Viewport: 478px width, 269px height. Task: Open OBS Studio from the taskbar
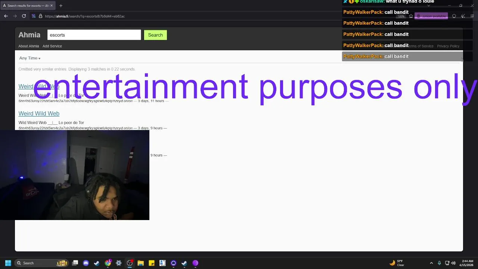130,263
